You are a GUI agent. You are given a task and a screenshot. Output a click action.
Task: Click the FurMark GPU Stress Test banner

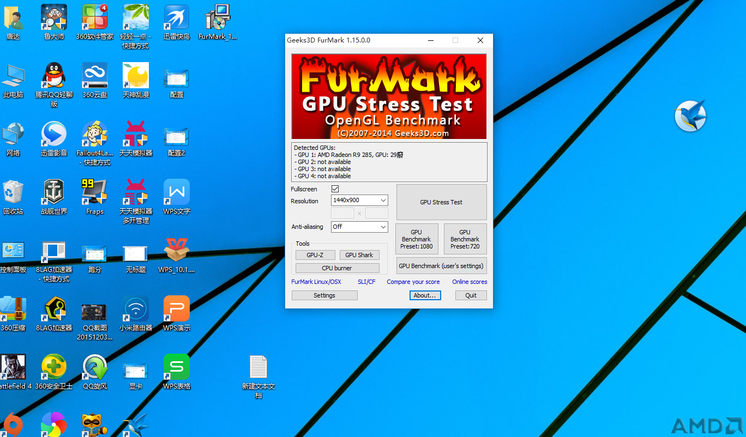coord(389,96)
